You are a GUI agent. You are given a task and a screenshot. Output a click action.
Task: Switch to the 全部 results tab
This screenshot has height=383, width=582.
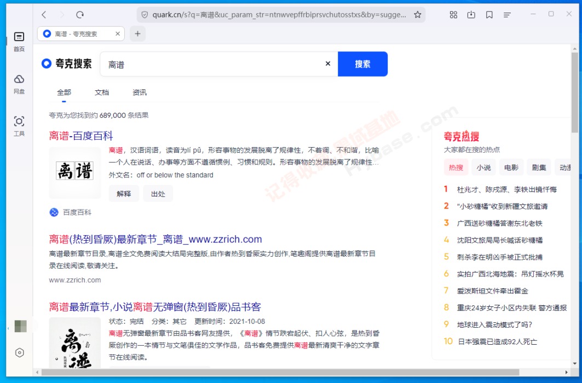click(64, 92)
